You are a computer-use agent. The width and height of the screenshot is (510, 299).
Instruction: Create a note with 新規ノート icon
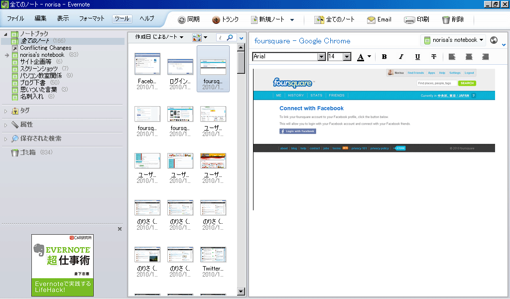click(x=254, y=20)
